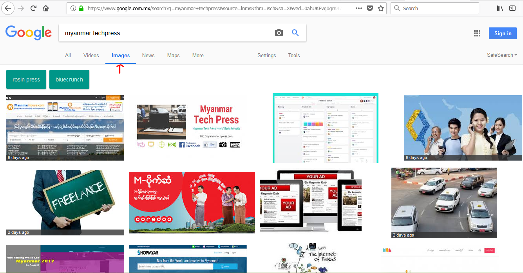Click the browser back arrow button
This screenshot has height=273, width=523.
tap(8, 8)
